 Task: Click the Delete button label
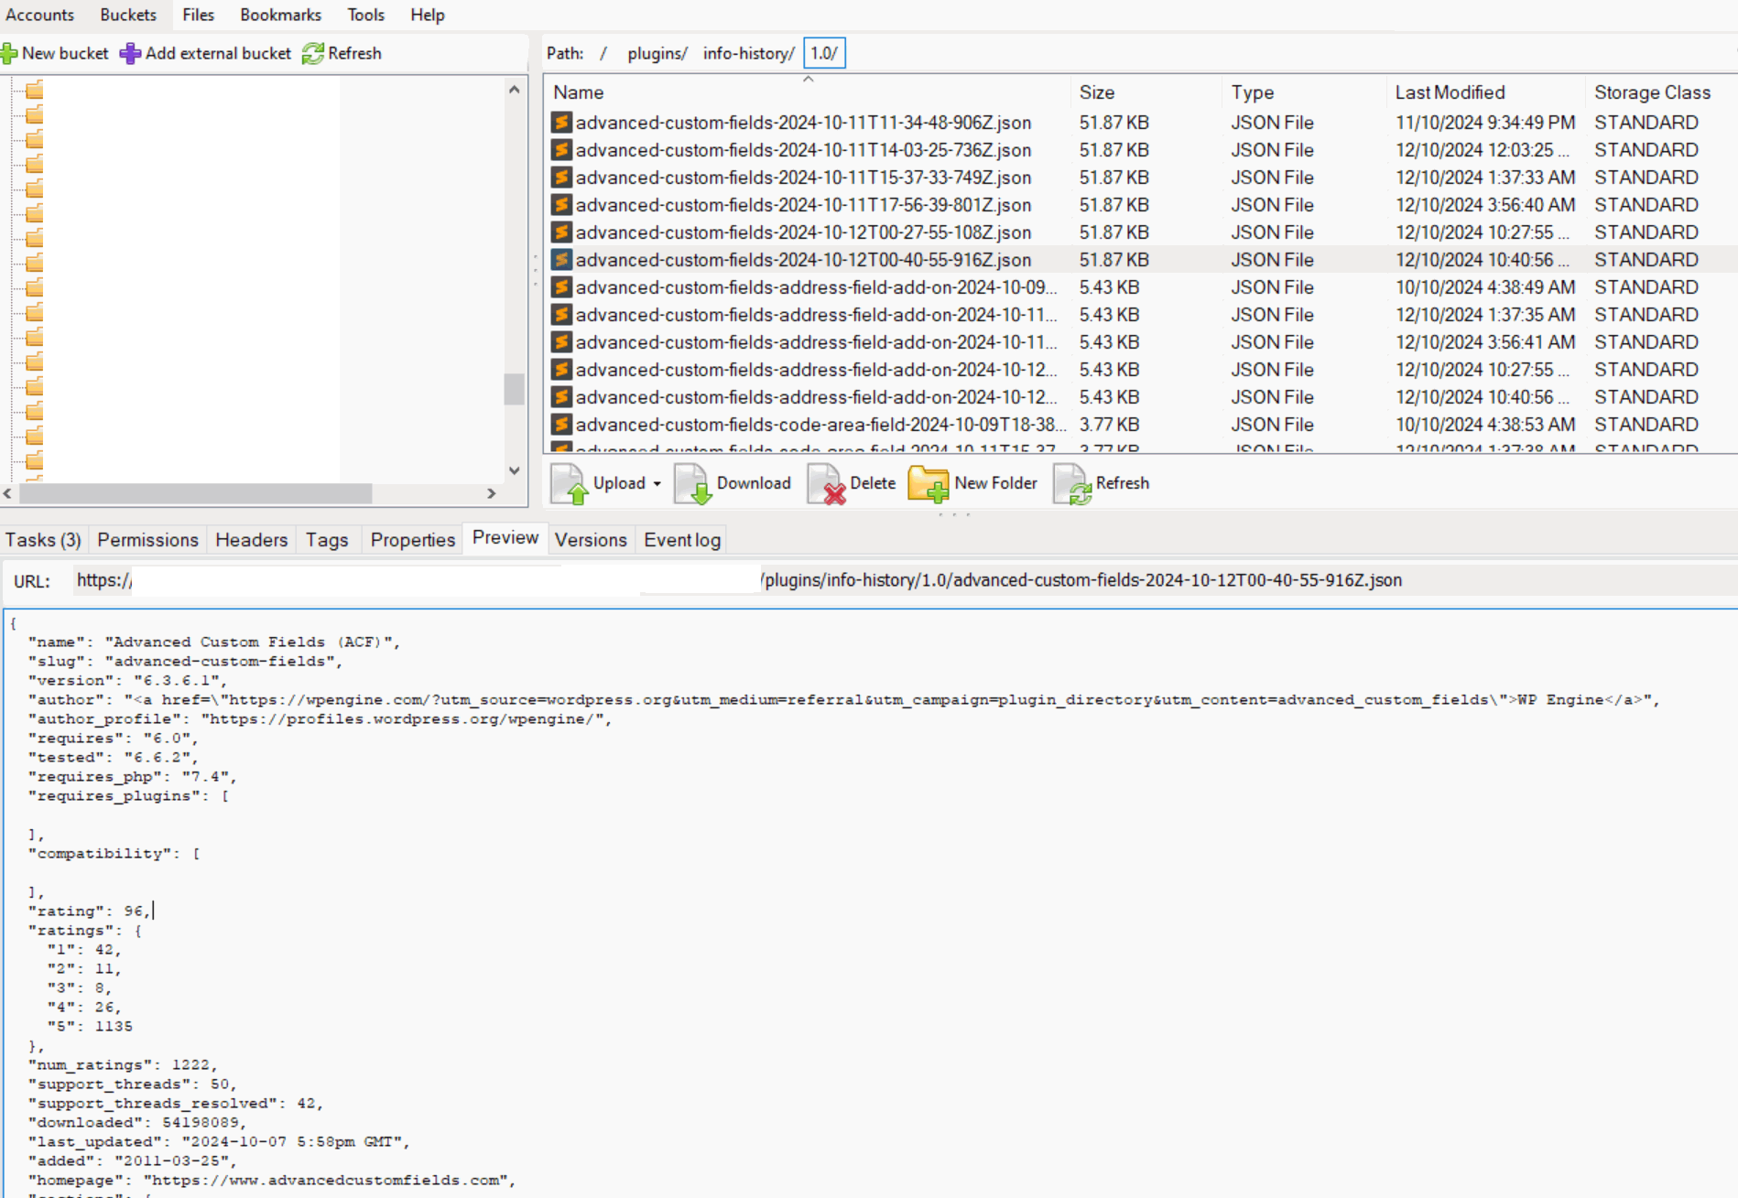pos(873,483)
